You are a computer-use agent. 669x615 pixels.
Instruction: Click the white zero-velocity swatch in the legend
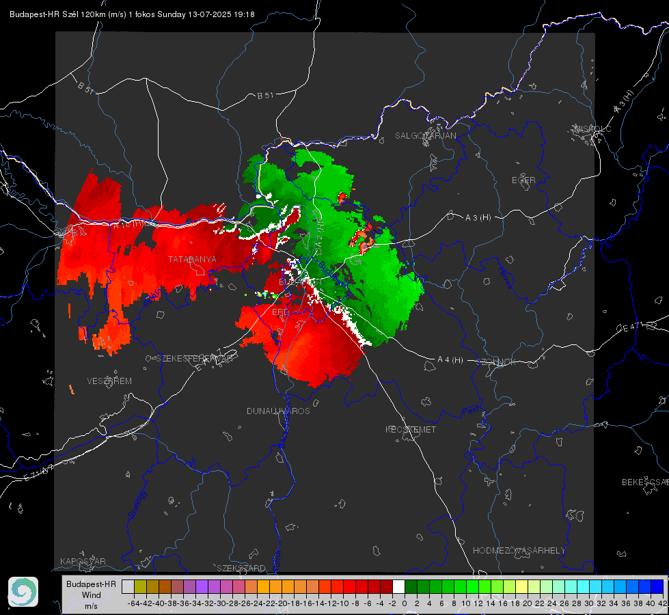398,586
